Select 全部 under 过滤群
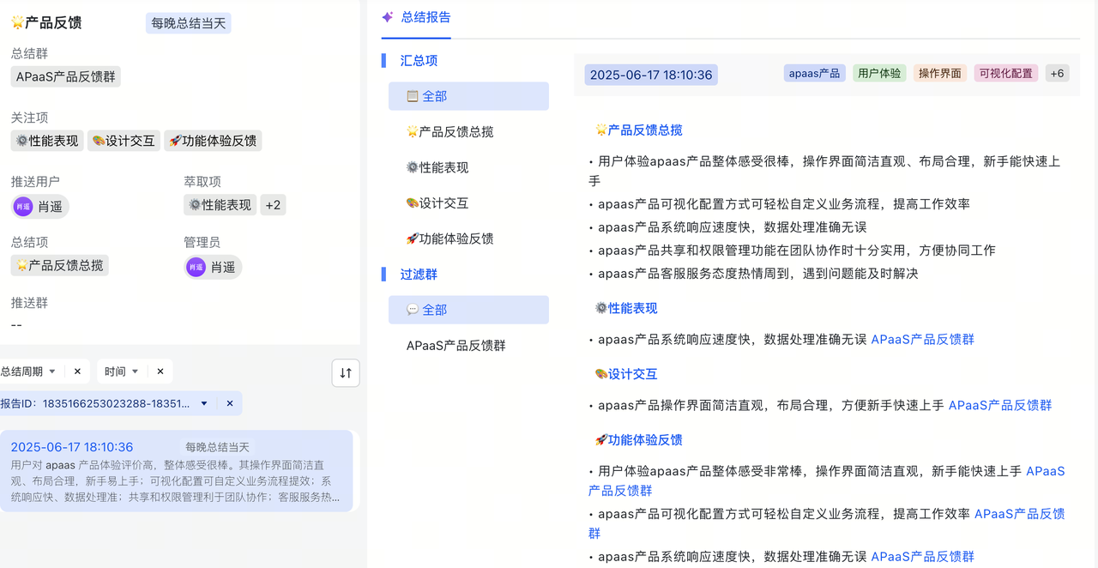Image resolution: width=1098 pixels, height=568 pixels. [468, 310]
